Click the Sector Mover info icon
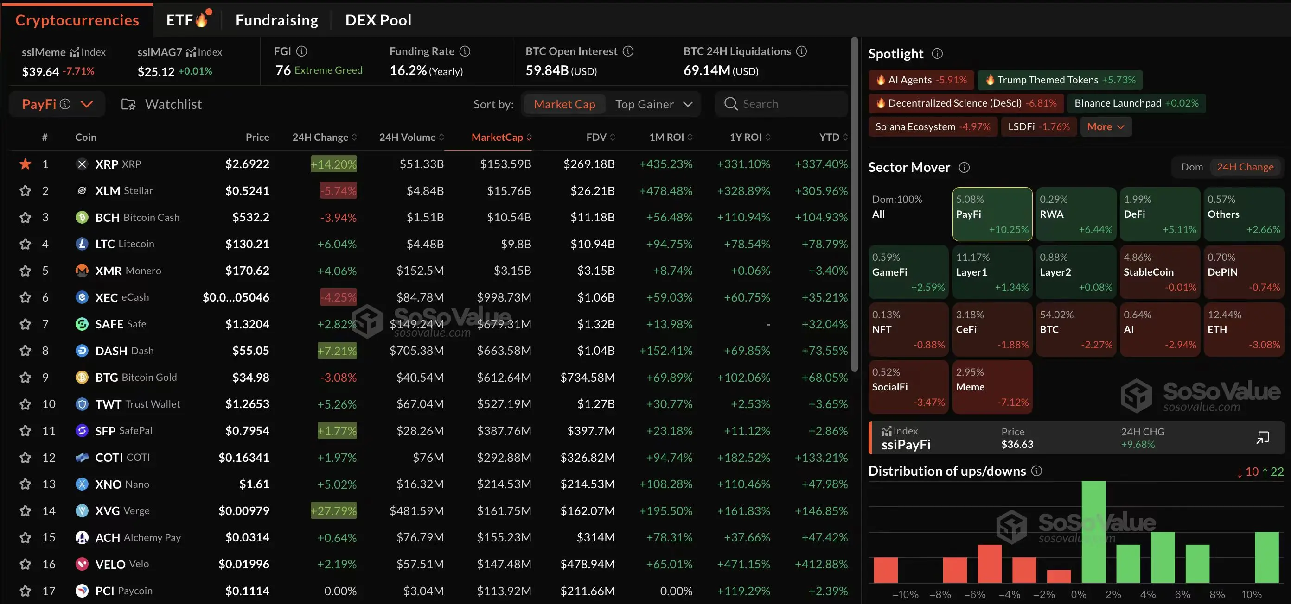1291x604 pixels. click(x=964, y=167)
